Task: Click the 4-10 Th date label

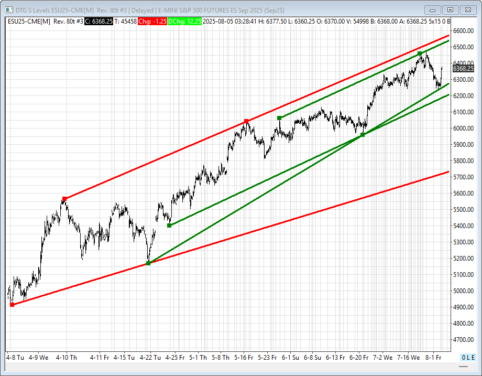Action: [67, 358]
